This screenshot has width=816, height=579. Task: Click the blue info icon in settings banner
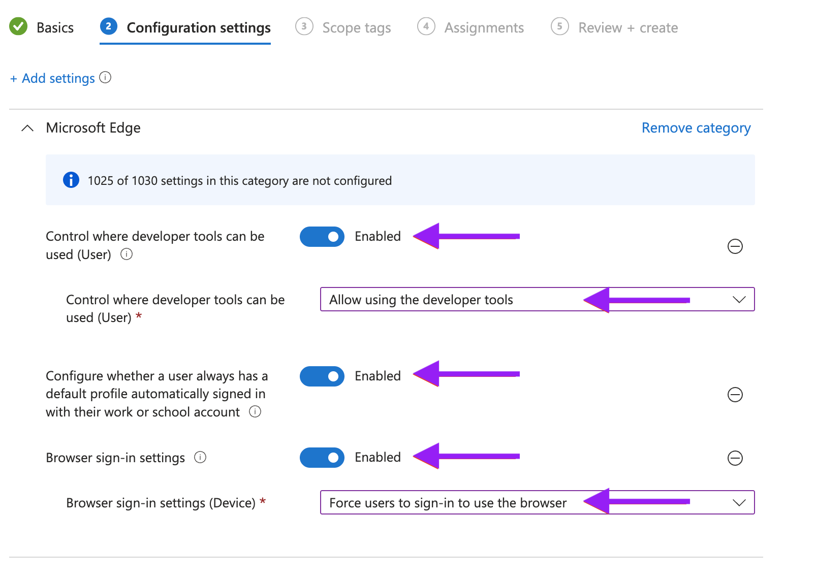click(x=71, y=180)
